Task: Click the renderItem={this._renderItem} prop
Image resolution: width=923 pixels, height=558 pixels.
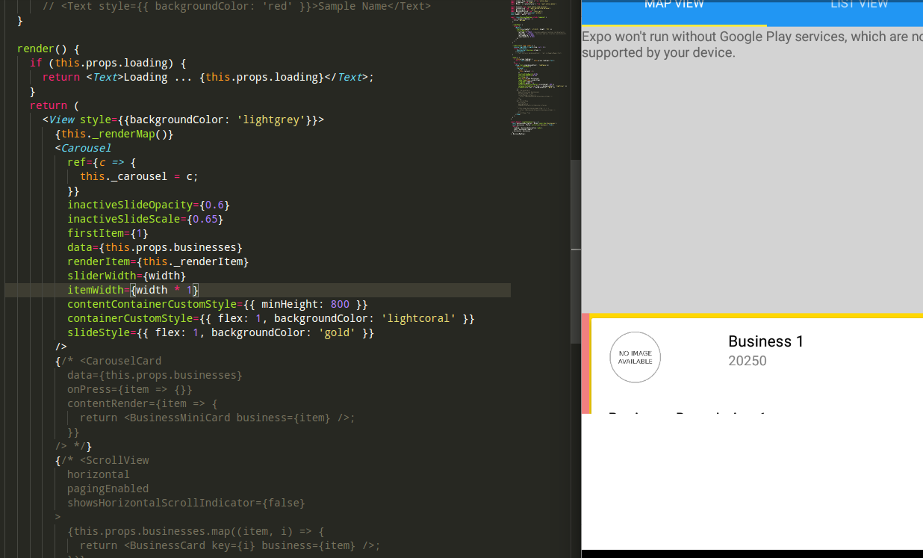Action: coord(157,261)
